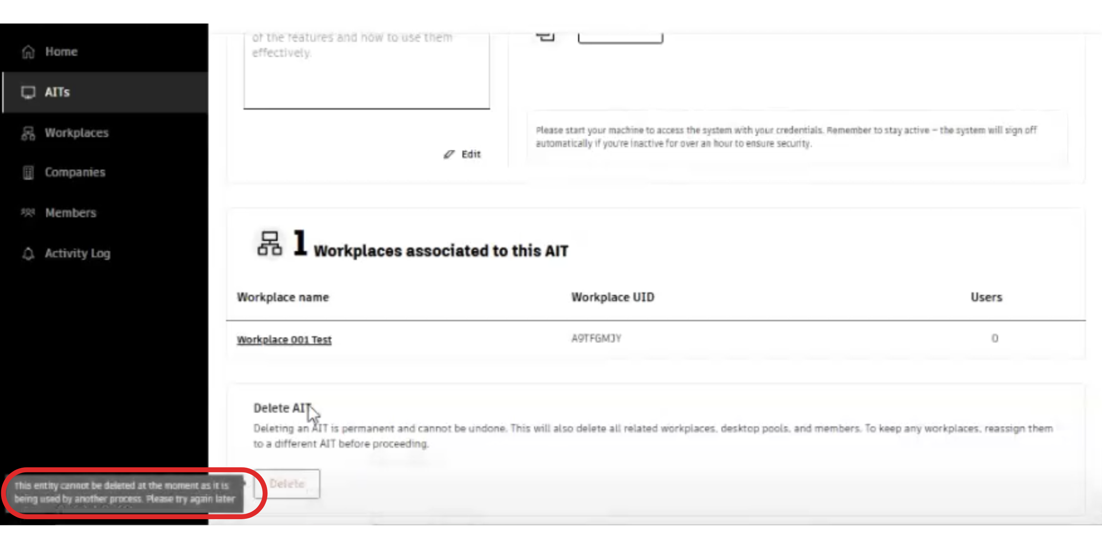Click the partially visible outlined button at top
Screen dimensions: 1102x549
620,38
